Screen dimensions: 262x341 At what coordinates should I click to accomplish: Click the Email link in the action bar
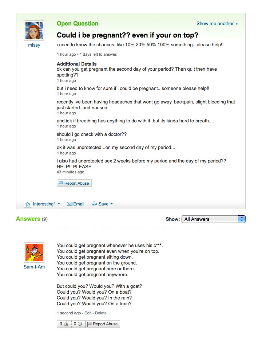79,204
